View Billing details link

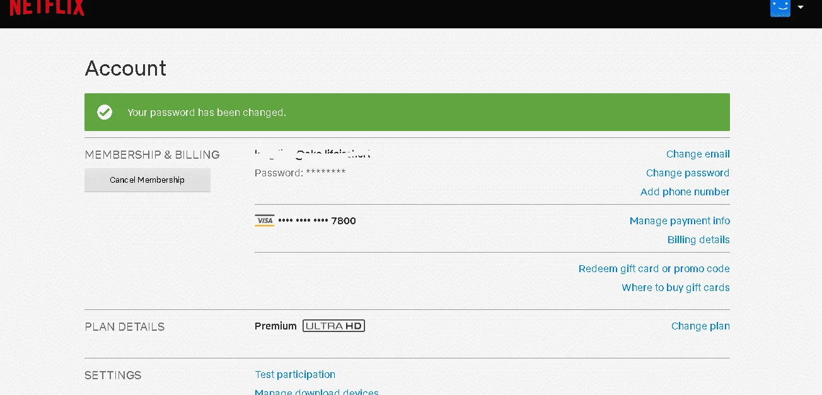(x=698, y=239)
